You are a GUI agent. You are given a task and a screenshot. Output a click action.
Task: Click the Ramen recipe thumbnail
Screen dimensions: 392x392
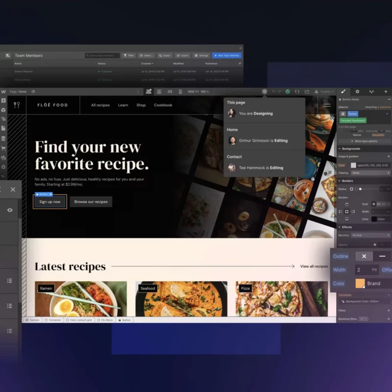(x=81, y=299)
